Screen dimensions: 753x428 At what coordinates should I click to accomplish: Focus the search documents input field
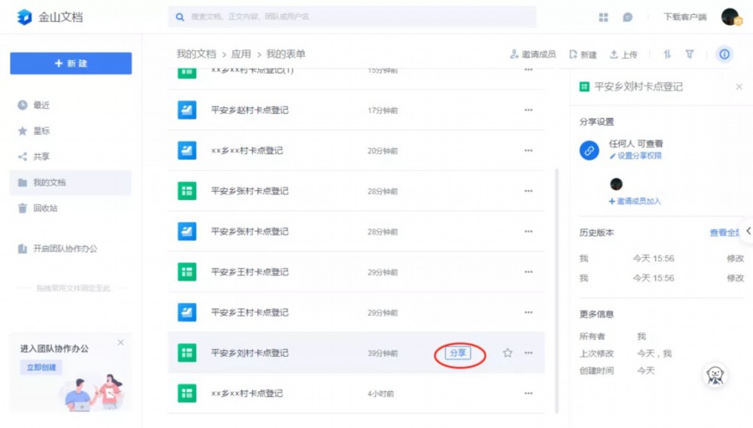click(352, 17)
